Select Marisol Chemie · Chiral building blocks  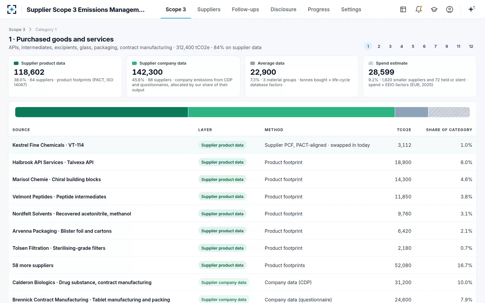pos(243,179)
